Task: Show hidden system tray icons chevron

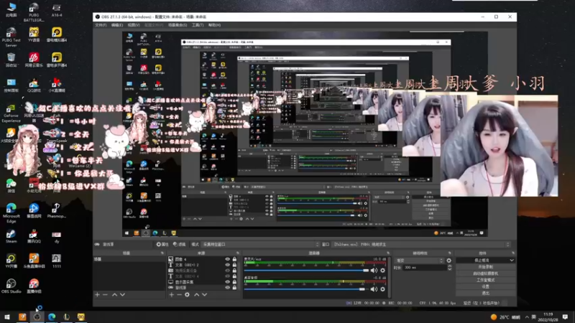Action: pyautogui.click(x=527, y=317)
